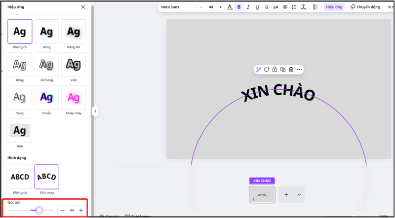Click the transparency checkerboard icon

coord(316,7)
